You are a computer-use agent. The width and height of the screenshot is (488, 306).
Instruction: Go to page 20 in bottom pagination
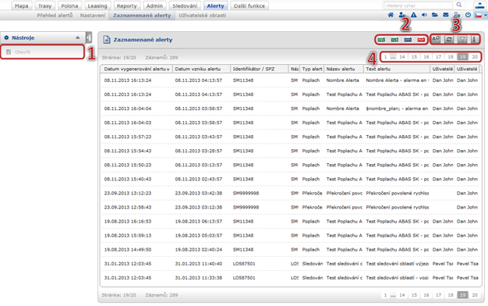click(x=475, y=295)
